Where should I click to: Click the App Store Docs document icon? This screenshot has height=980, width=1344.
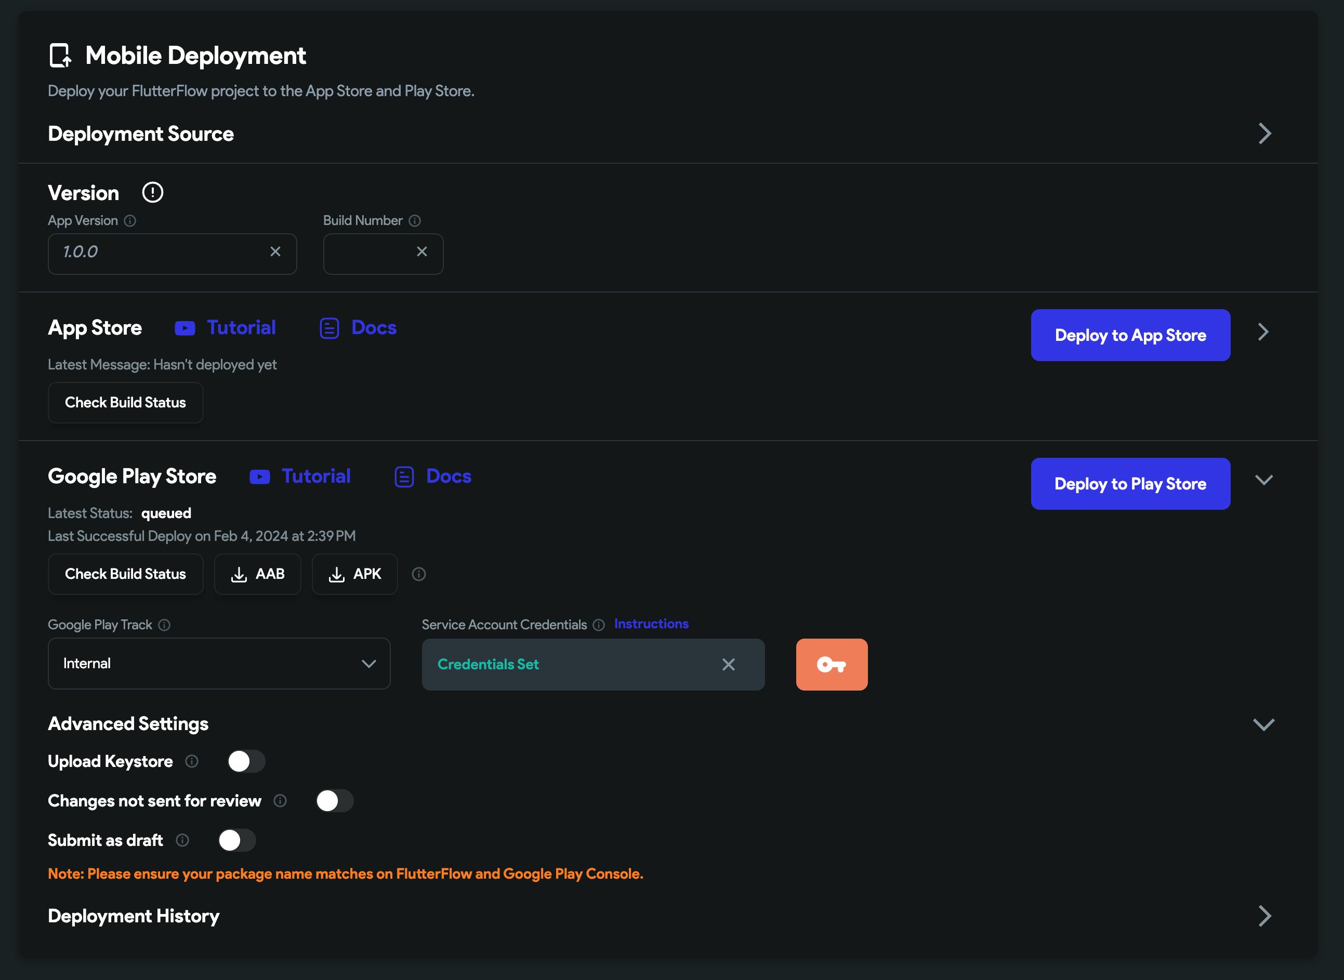click(330, 328)
